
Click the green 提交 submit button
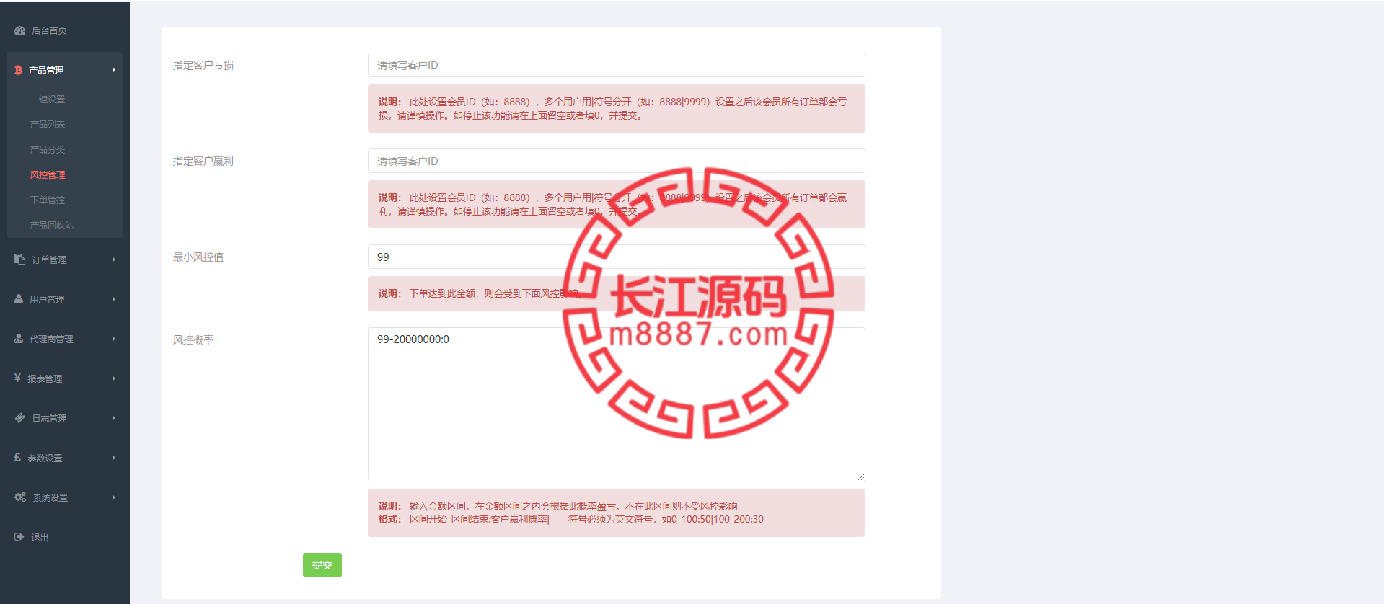pos(322,565)
